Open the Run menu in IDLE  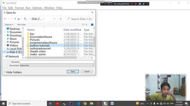(x=28, y=8)
